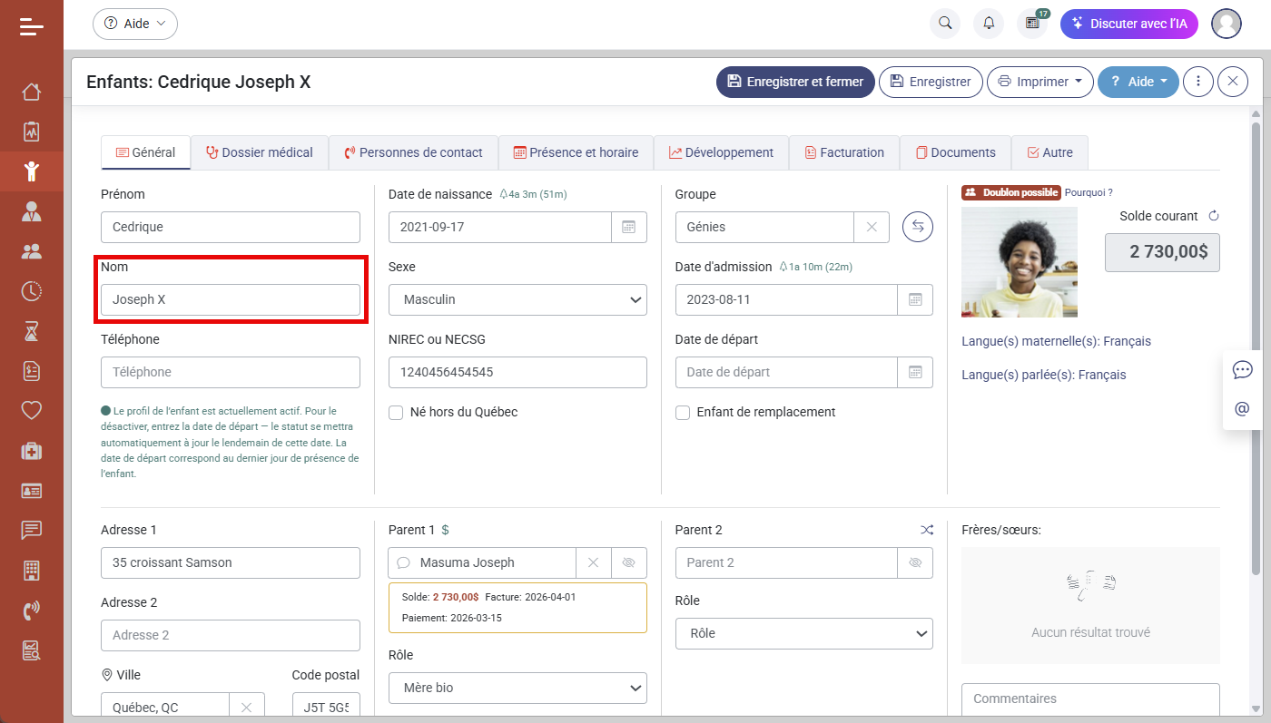Open the phone contact icon in sidebar
This screenshot has height=723, width=1271.
(32, 611)
